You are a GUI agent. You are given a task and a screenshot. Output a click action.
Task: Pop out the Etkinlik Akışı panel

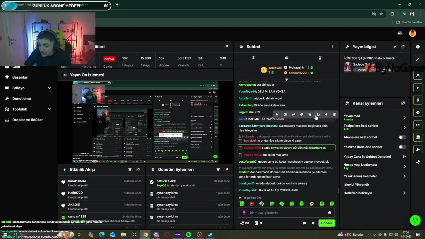click(x=138, y=170)
